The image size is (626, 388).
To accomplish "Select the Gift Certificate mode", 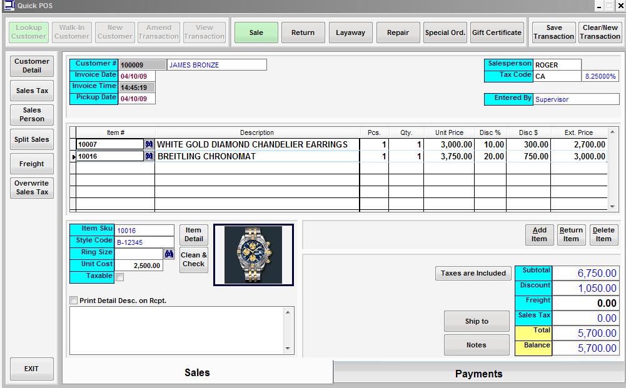I will [497, 32].
